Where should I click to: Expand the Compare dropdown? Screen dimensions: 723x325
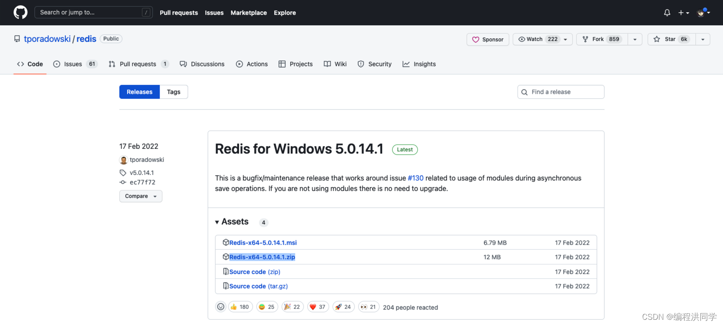[141, 196]
